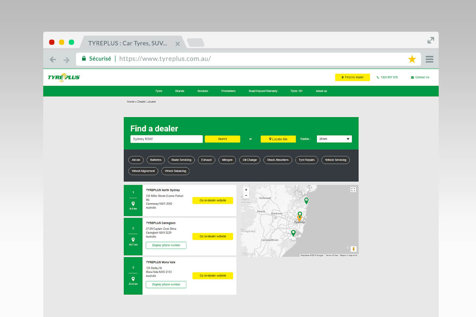
Task: Go on dealer website for Caringbah
Action: click(213, 237)
